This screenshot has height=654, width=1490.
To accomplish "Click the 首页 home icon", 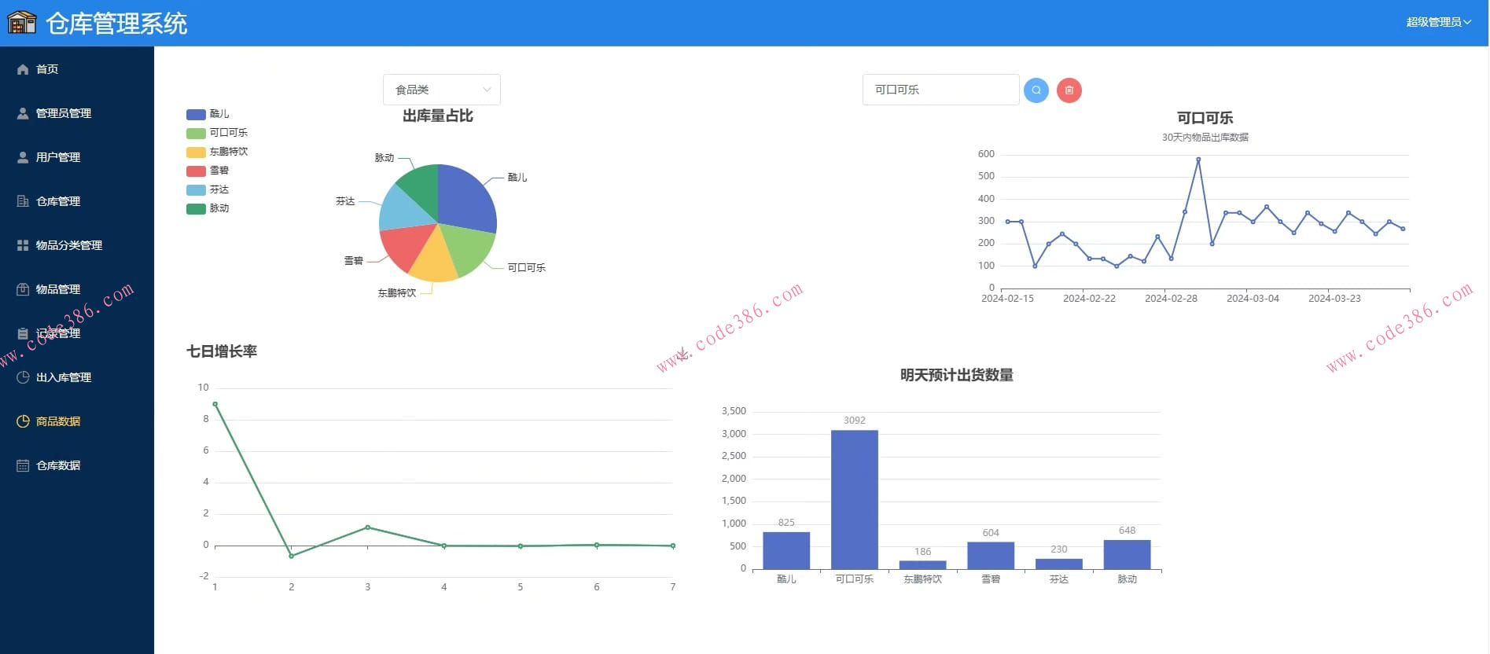I will click(x=23, y=69).
